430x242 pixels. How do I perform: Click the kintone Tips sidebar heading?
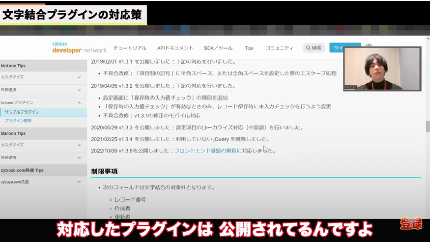[x=43, y=66]
